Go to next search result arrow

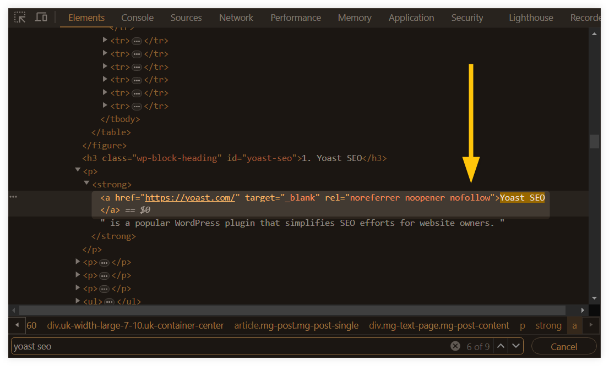click(x=516, y=346)
